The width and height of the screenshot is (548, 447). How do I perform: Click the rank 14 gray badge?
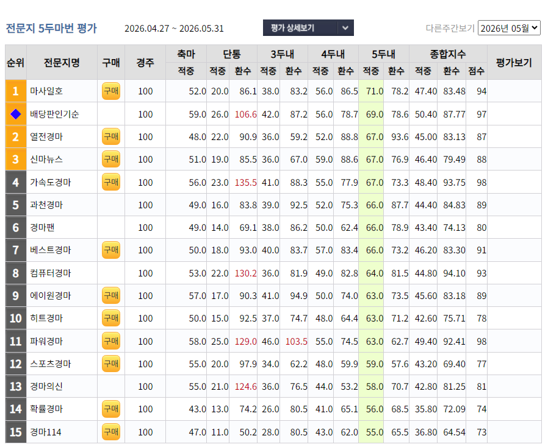point(16,409)
